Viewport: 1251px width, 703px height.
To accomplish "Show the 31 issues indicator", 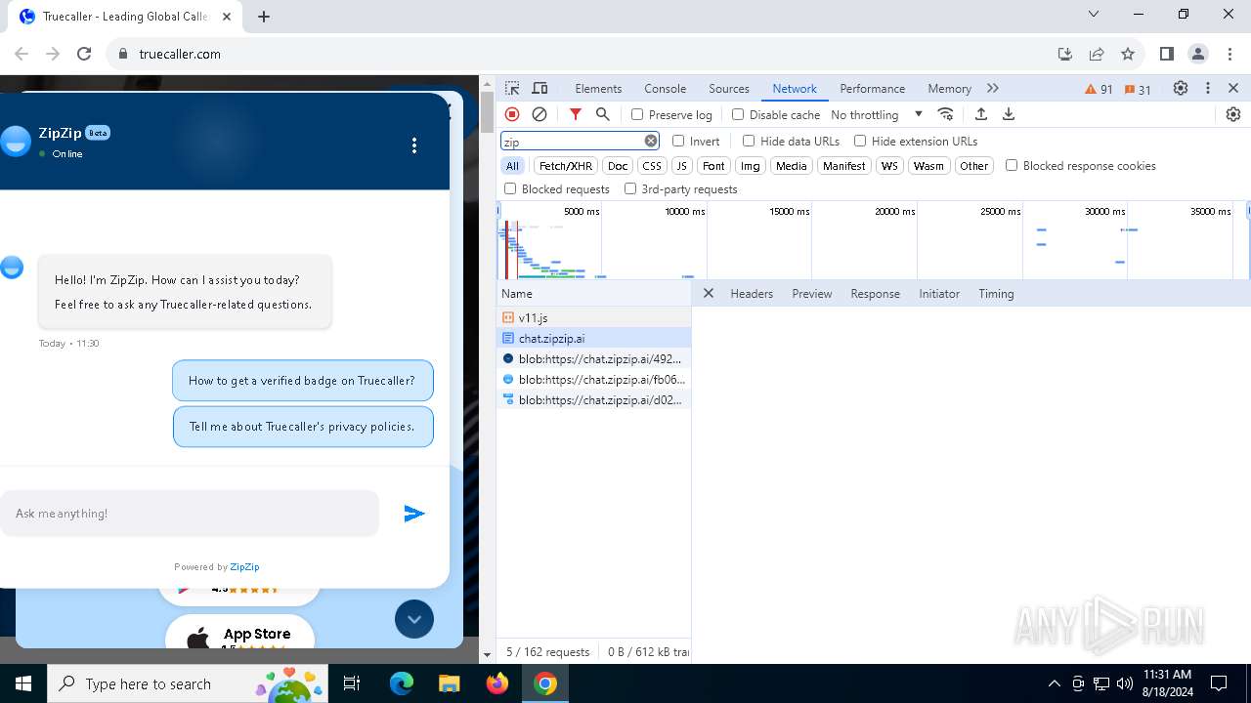I will point(1139,89).
